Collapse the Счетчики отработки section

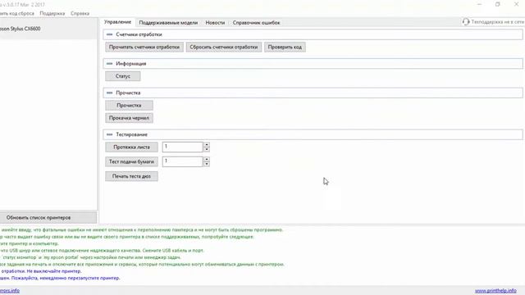109,34
